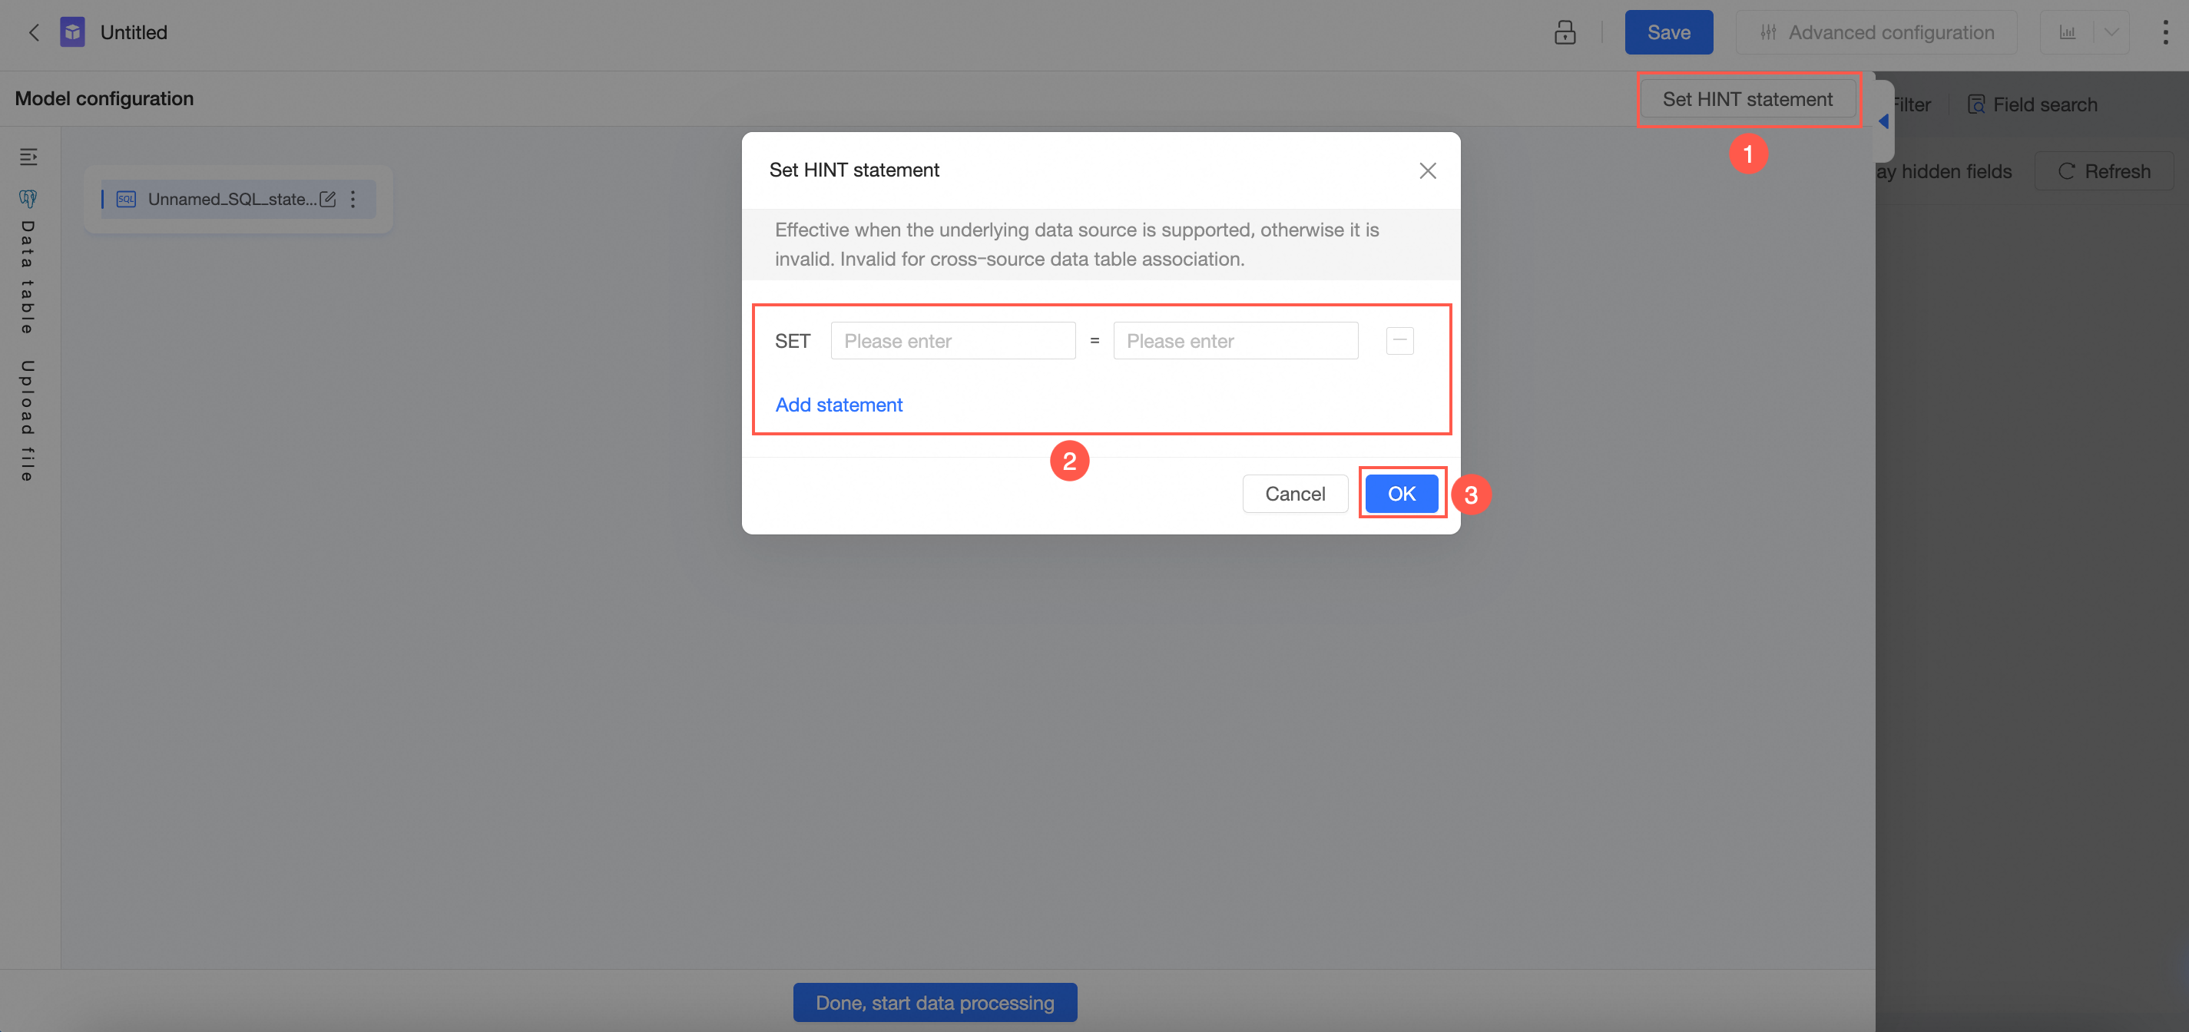Cancel the Set HINT statement dialog

(1294, 494)
